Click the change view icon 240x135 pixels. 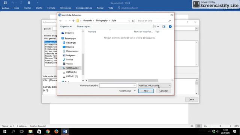[x=154, y=27]
